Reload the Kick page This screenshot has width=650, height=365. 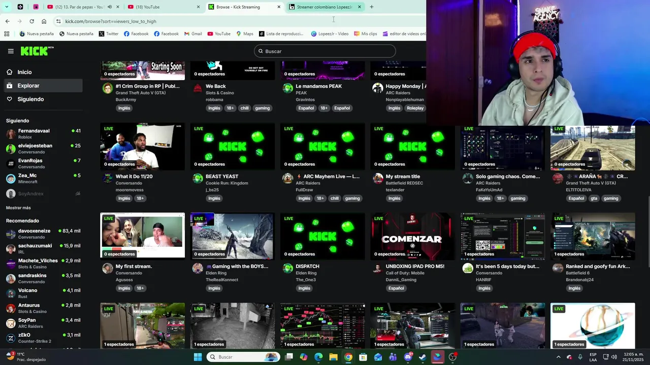pyautogui.click(x=31, y=21)
